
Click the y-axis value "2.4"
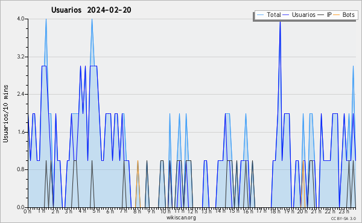(x=21, y=94)
